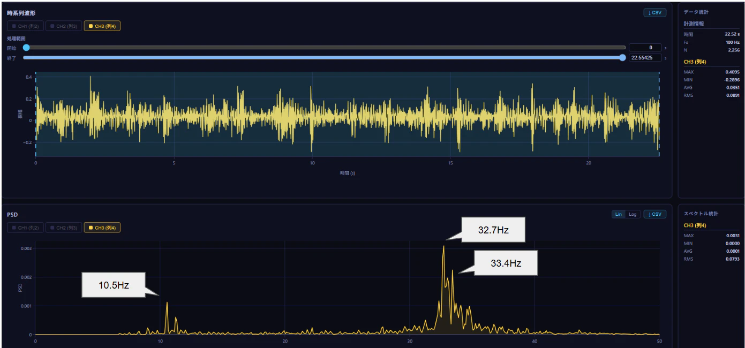
Task: Download CSV of the 時系列波形 waveform
Action: pyautogui.click(x=654, y=13)
